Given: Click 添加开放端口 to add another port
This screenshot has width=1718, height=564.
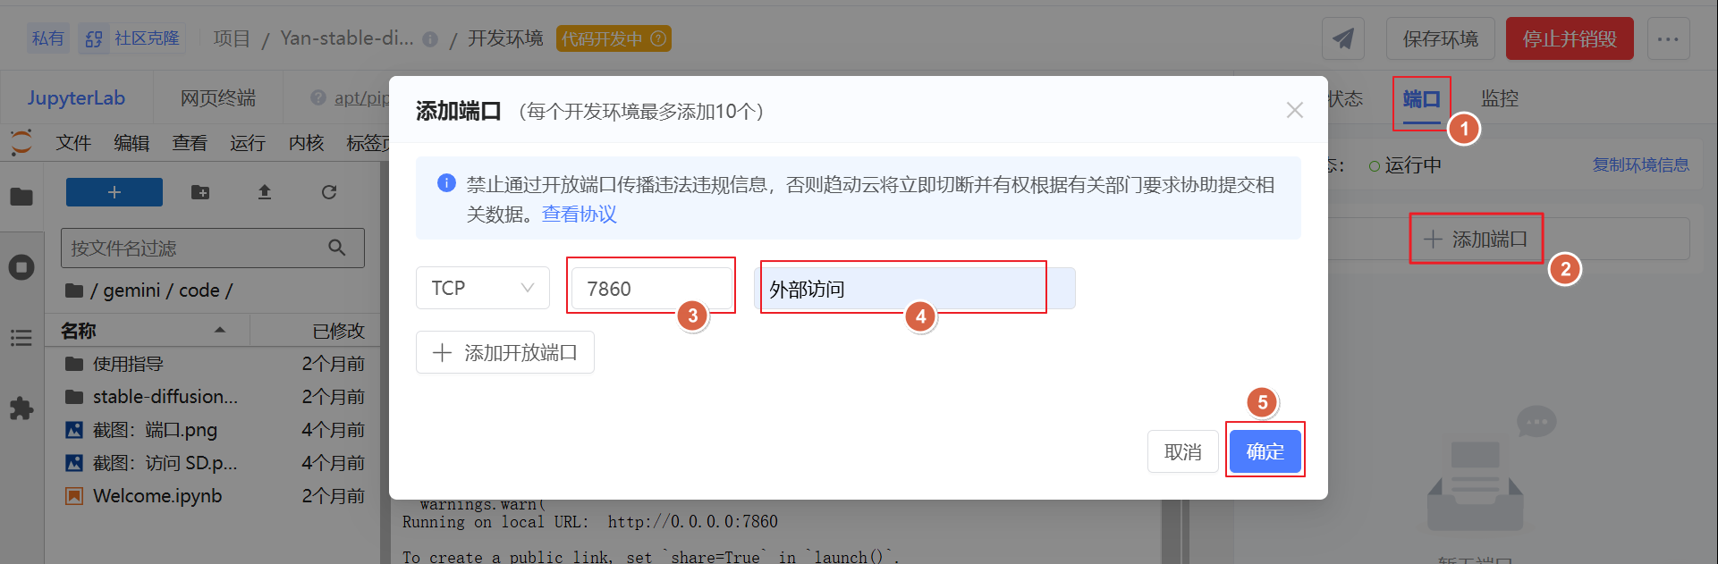Looking at the screenshot, I should click(504, 352).
